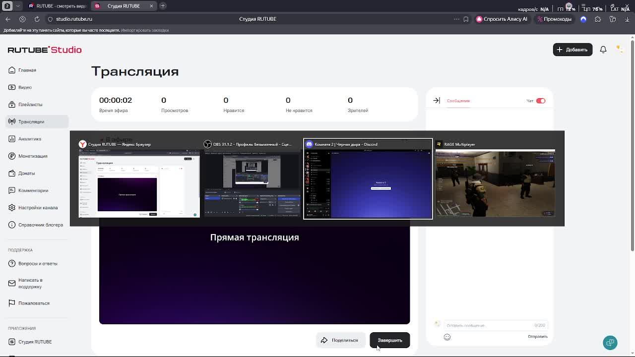635x357 pixels.
Task: Open the Главная sidebar item
Action: (37, 70)
